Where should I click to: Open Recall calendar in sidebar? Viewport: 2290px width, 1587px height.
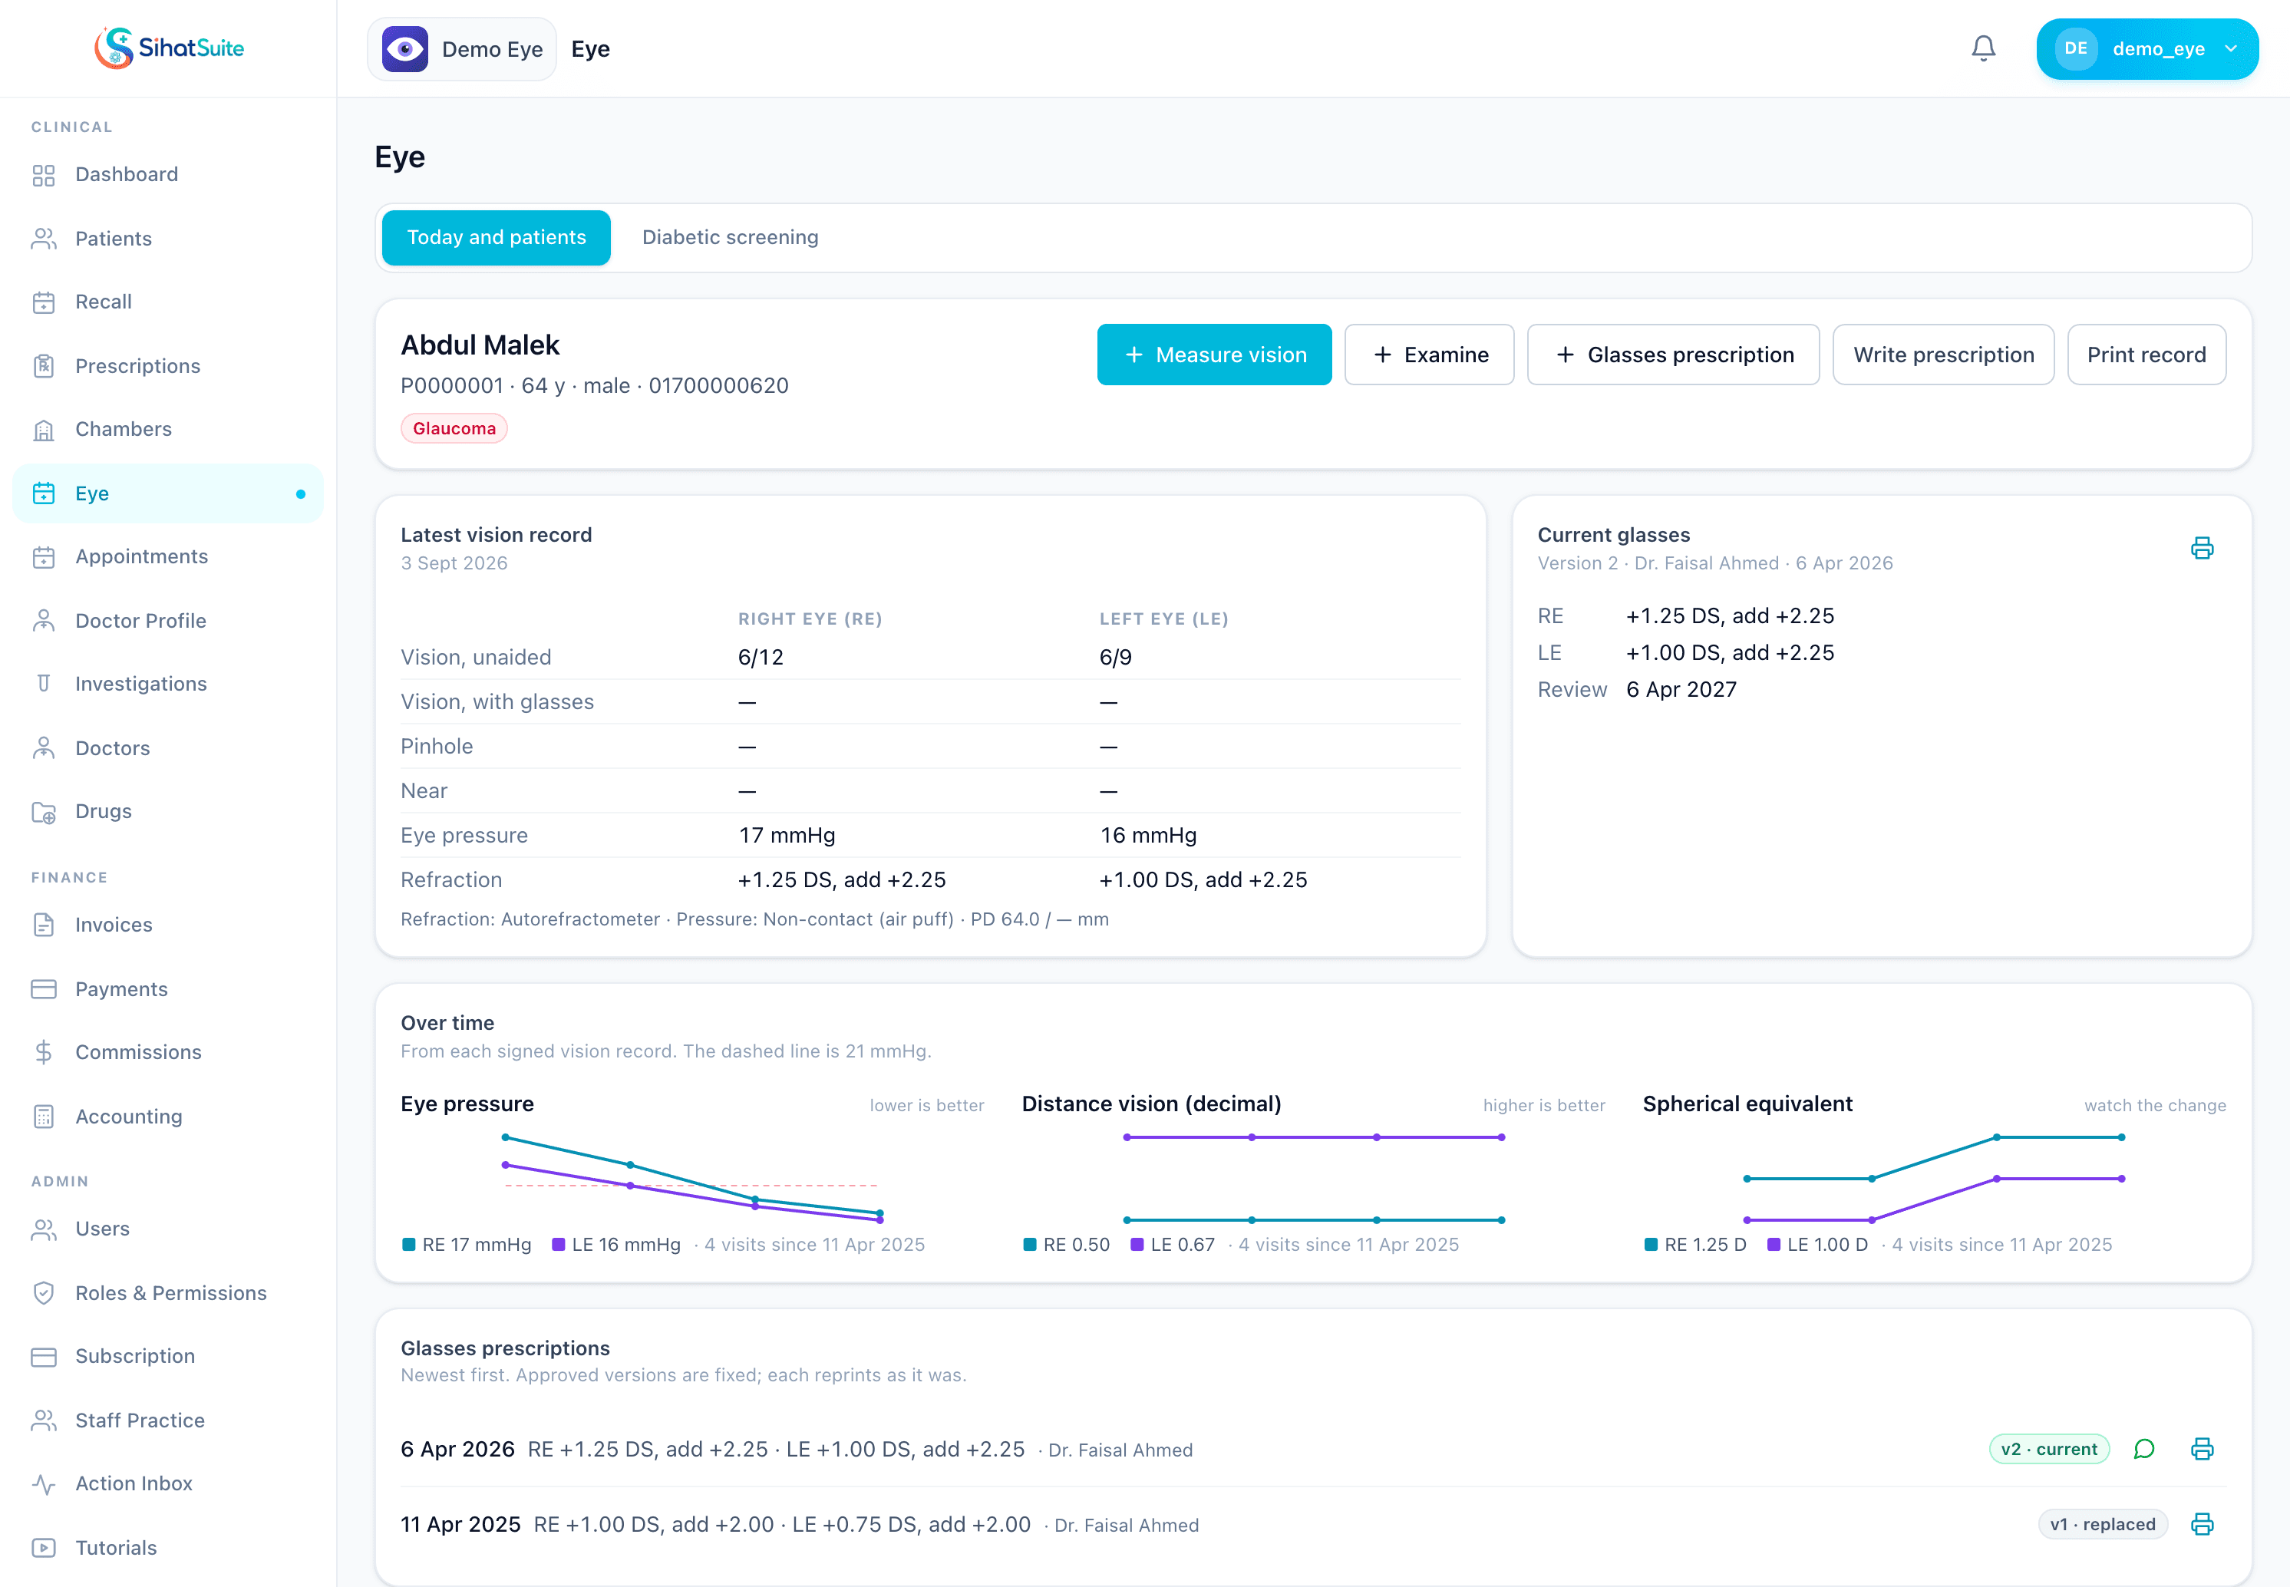[168, 302]
